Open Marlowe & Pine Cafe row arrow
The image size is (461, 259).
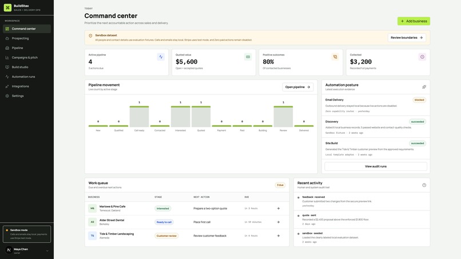pyautogui.click(x=278, y=209)
